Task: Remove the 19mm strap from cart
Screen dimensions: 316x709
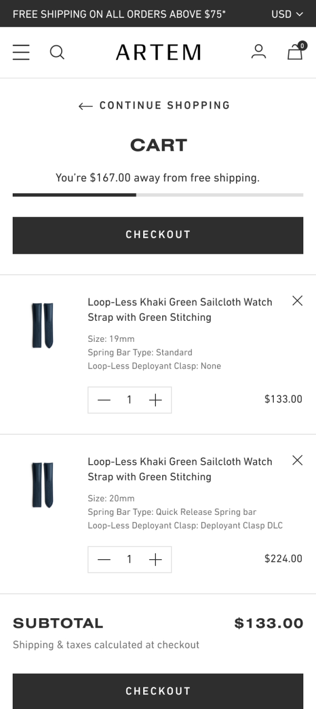Action: point(298,301)
